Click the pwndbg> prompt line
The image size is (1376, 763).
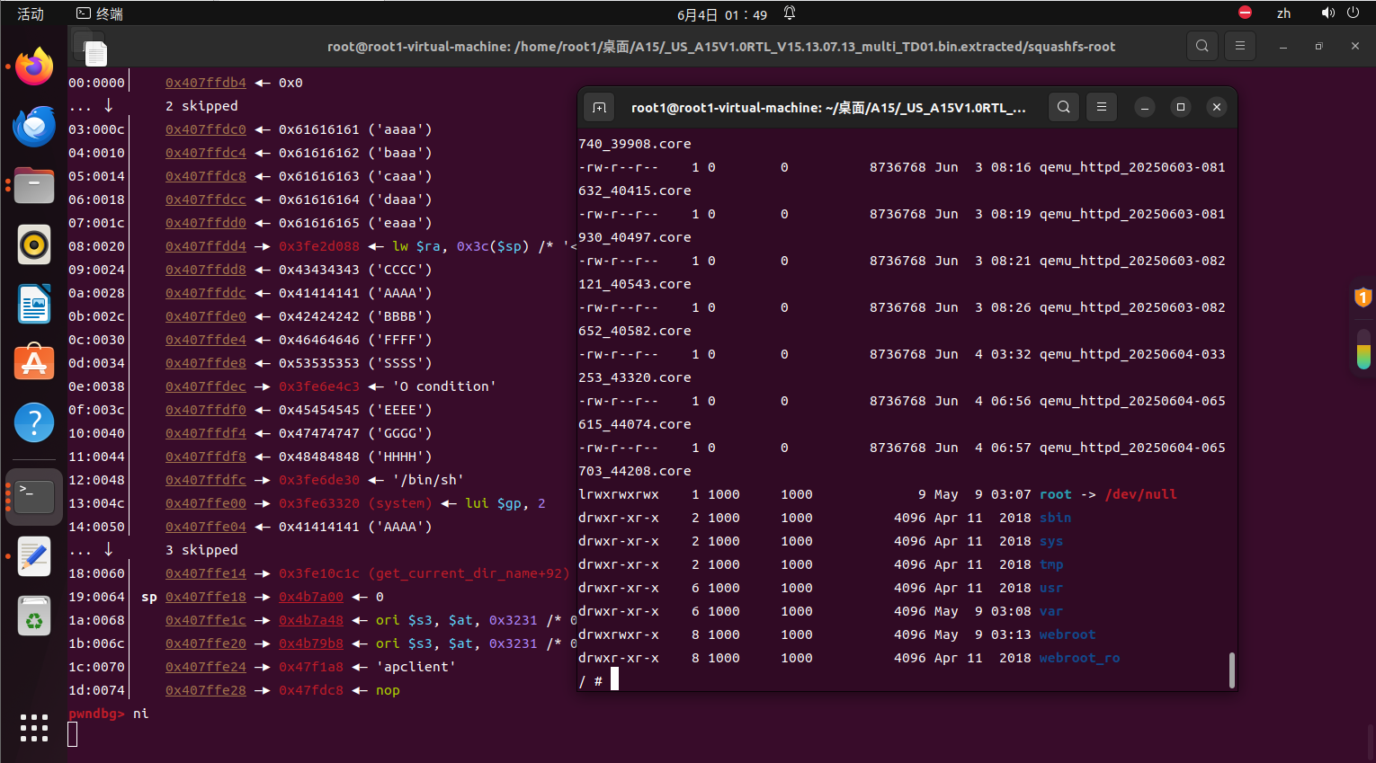coord(109,714)
